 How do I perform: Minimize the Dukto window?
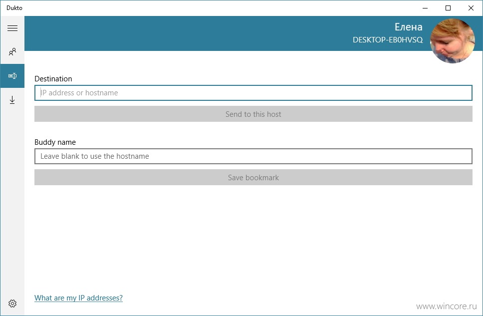(425, 8)
